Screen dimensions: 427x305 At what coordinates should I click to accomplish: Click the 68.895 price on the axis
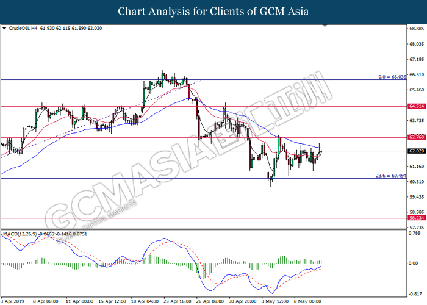click(x=417, y=29)
